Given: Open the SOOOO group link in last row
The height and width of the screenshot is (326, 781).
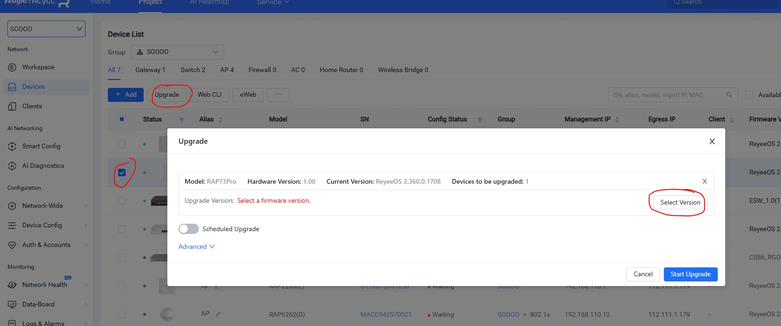Looking at the screenshot, I should tap(508, 314).
